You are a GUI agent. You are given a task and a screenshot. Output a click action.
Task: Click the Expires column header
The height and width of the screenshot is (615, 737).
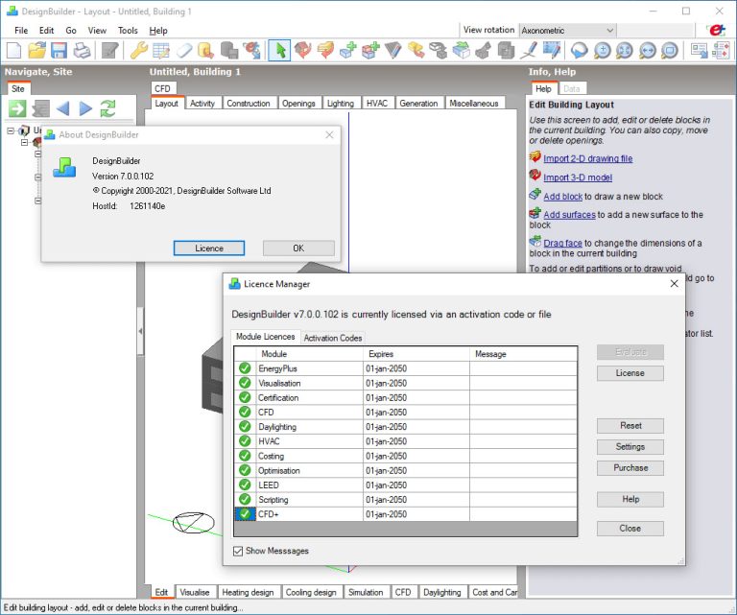coord(416,354)
